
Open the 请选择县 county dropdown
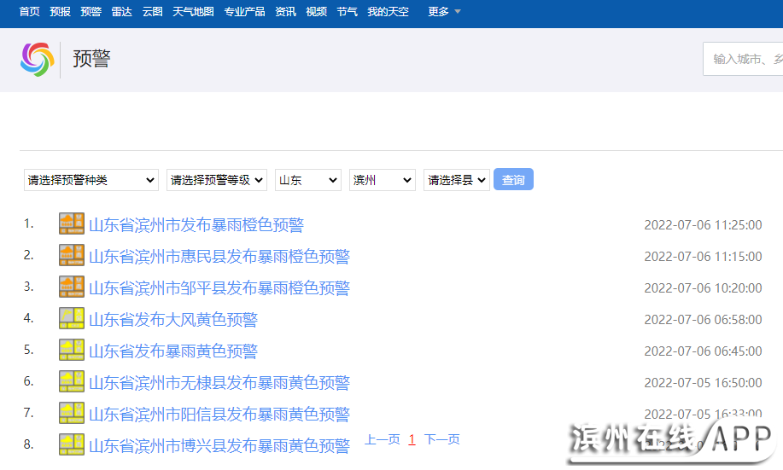pyautogui.click(x=456, y=180)
